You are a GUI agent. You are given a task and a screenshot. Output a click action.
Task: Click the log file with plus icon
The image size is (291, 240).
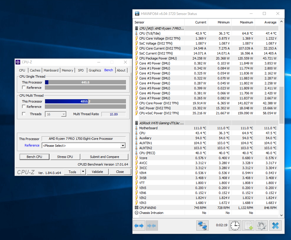coord(248,226)
